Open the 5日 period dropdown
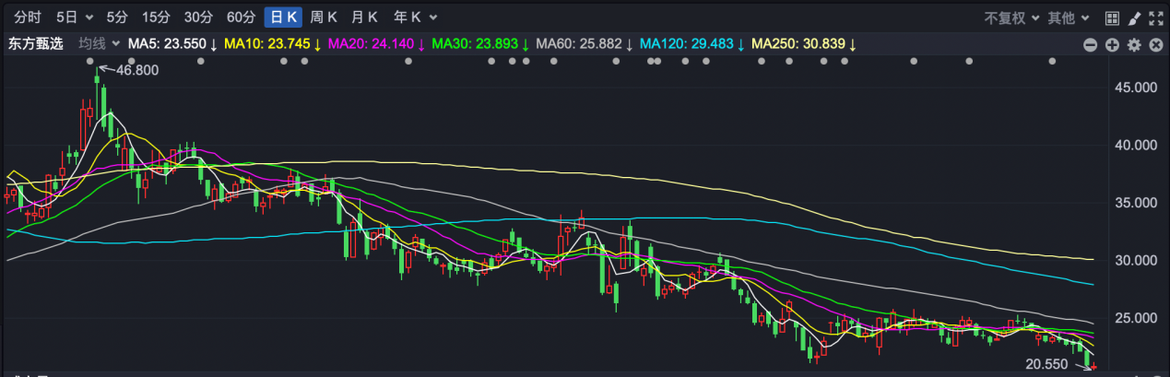 tap(74, 17)
